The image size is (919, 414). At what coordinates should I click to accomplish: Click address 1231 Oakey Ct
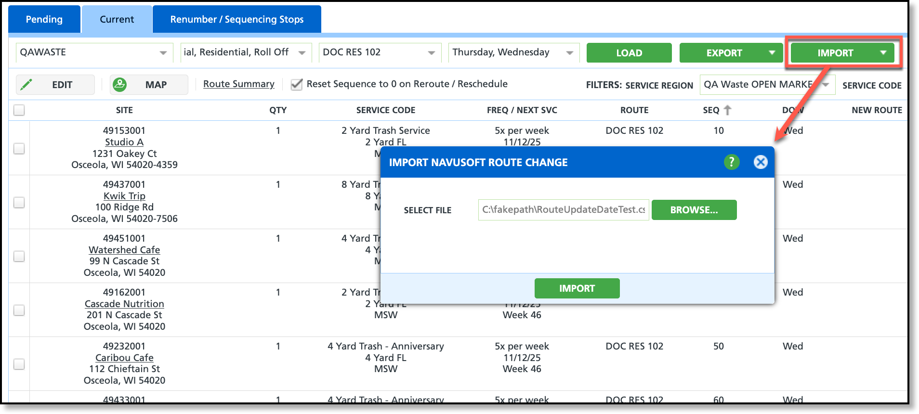(x=124, y=154)
